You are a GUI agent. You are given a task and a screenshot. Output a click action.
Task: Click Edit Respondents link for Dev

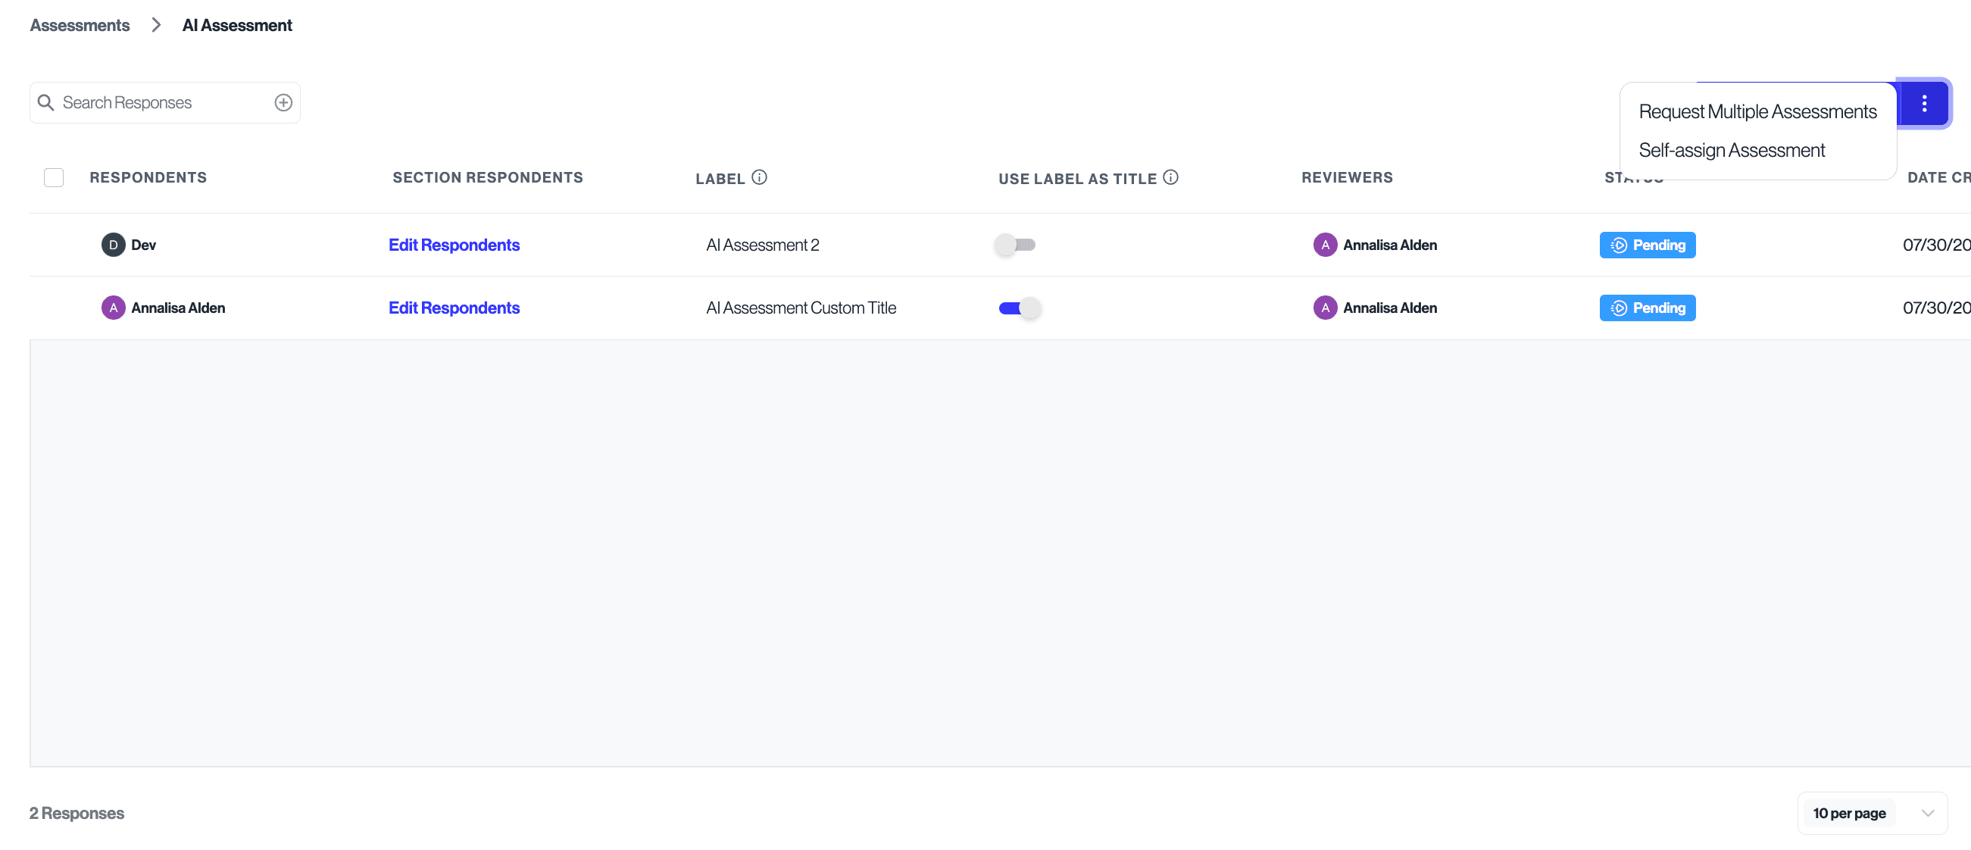tap(454, 245)
